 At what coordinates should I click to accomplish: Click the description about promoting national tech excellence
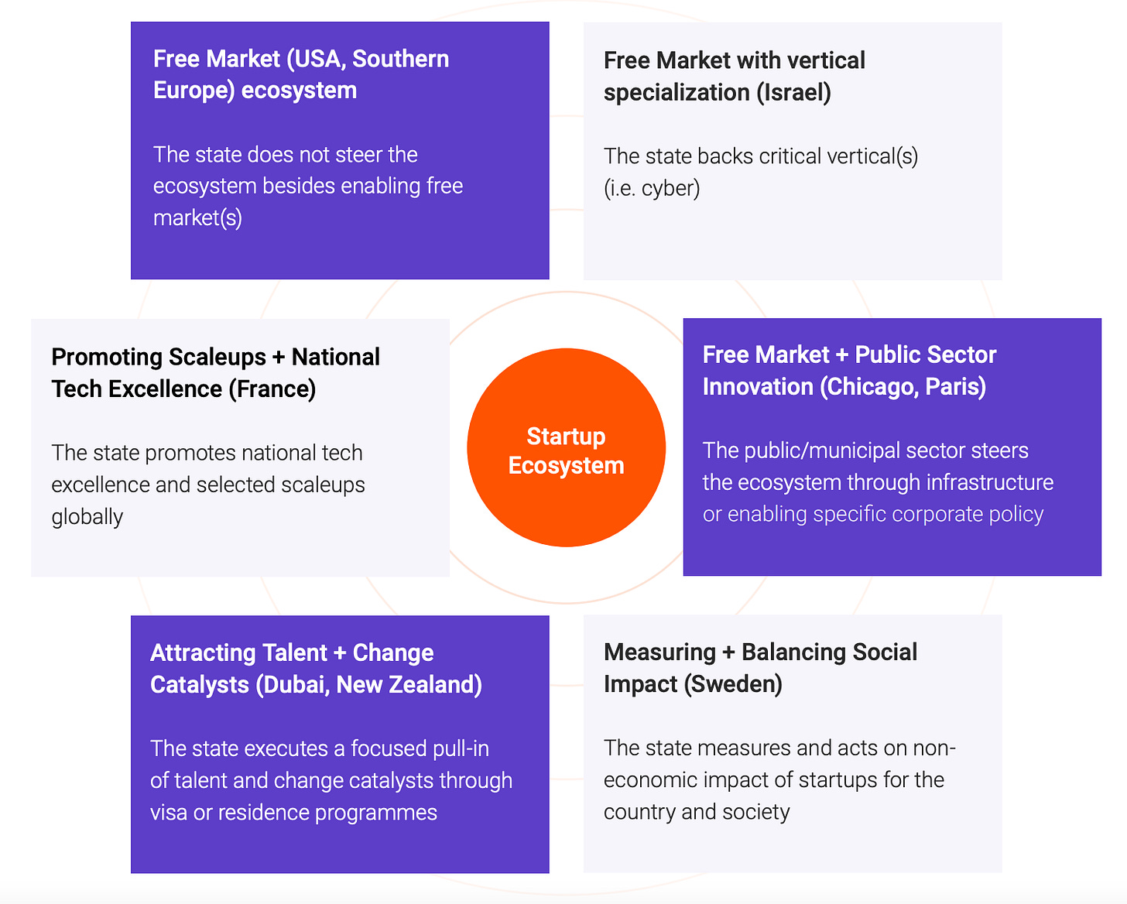[x=207, y=469]
